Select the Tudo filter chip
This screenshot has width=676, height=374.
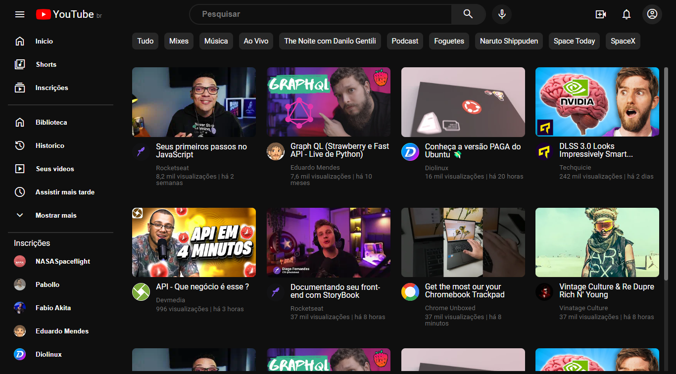(x=145, y=41)
